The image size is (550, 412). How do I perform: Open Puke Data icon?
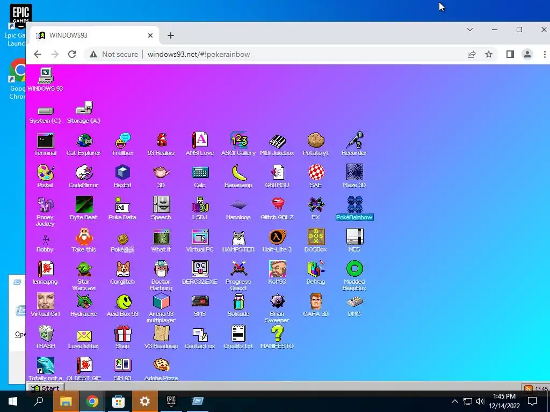tap(122, 205)
